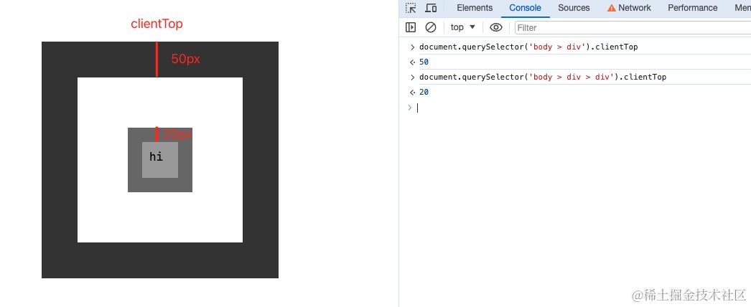Open the Network tab
751x307 pixels.
click(629, 8)
